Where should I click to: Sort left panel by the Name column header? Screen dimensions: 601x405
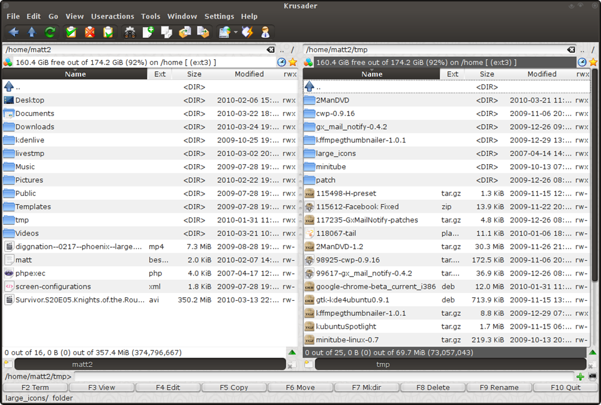click(x=75, y=74)
